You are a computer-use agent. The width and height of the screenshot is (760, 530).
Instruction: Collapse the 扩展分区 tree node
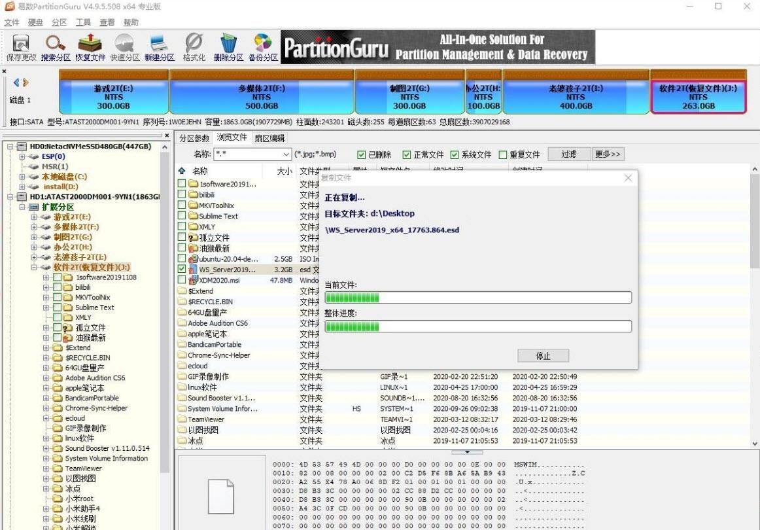22,207
